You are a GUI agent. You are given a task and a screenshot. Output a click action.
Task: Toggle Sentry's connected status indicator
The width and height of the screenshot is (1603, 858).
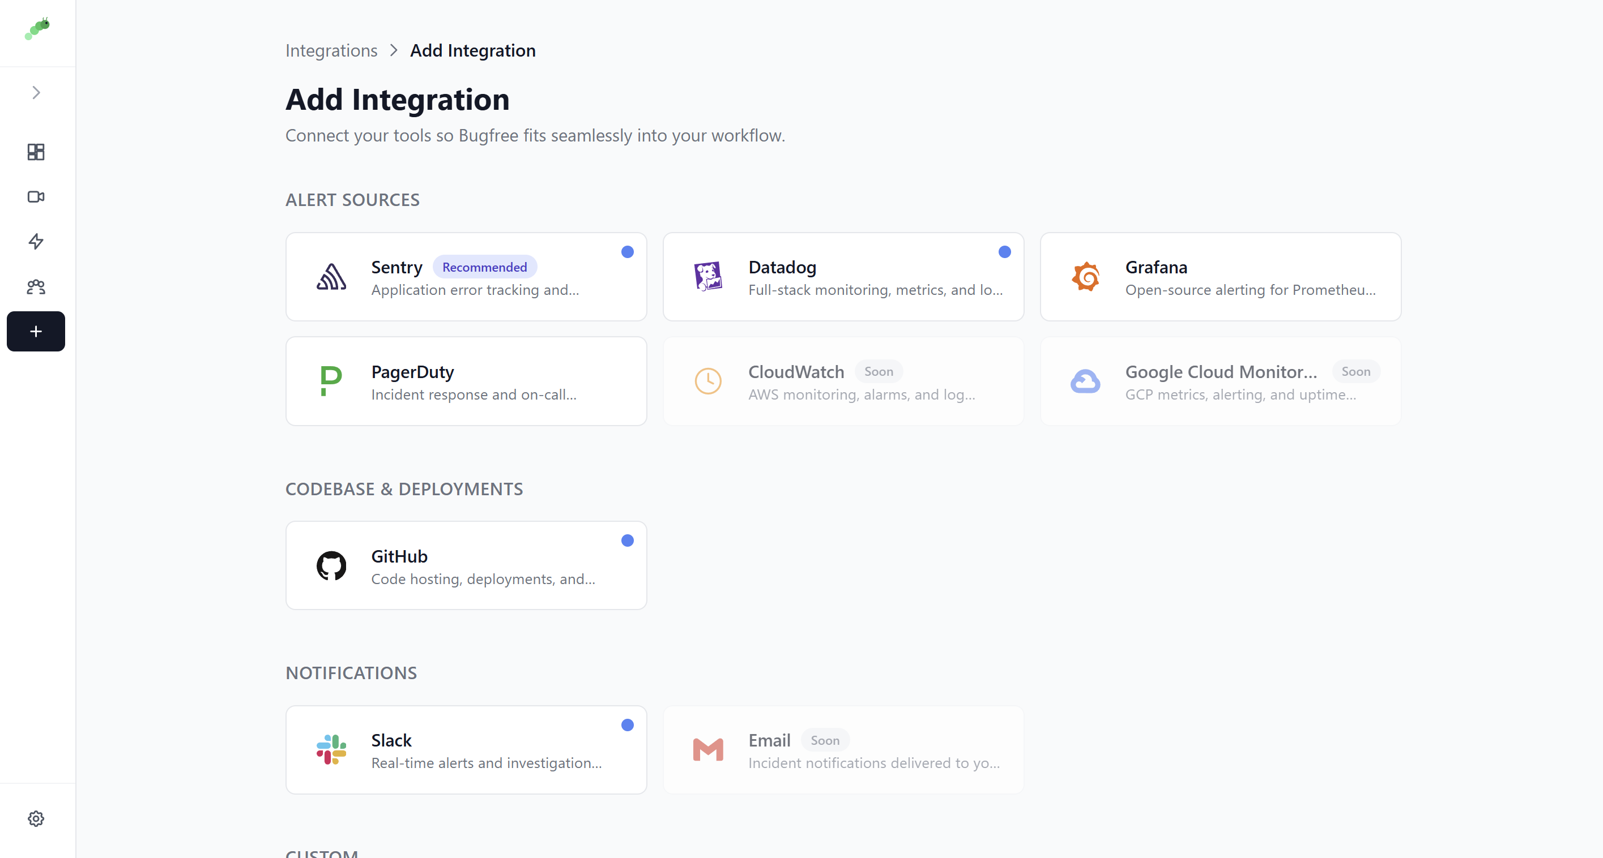point(627,251)
